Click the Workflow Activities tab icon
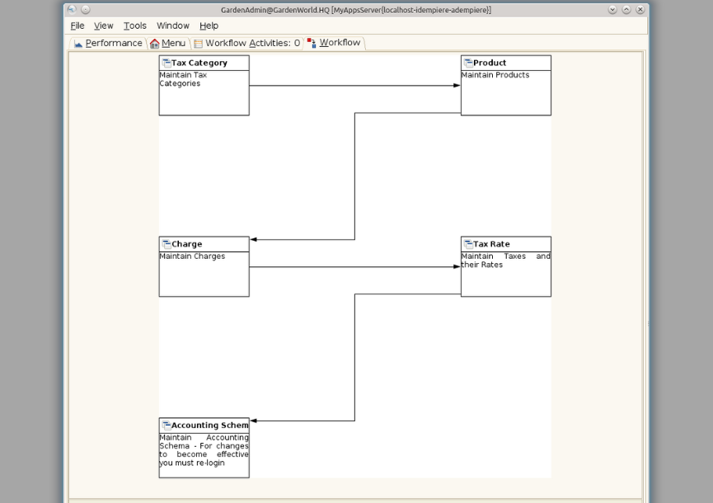The width and height of the screenshot is (713, 503). 198,44
